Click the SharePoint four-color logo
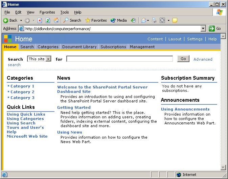The image size is (228, 179). [x=8, y=39]
